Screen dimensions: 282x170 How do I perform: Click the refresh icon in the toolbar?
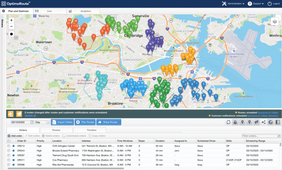point(228,122)
